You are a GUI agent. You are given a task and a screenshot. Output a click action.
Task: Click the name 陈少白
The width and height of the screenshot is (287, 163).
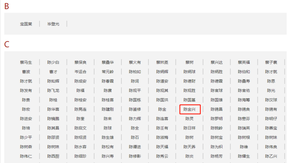(x=53, y=62)
